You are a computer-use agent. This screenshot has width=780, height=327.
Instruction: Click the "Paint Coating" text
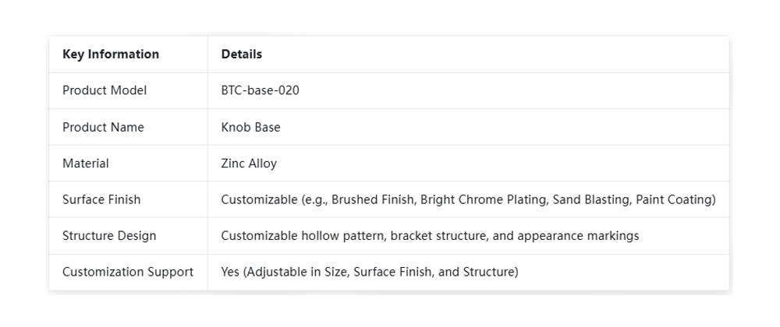pos(673,199)
